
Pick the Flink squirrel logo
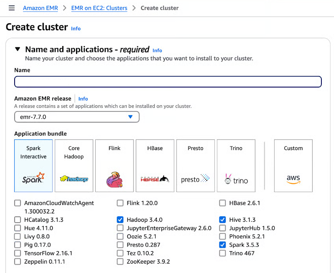click(114, 180)
